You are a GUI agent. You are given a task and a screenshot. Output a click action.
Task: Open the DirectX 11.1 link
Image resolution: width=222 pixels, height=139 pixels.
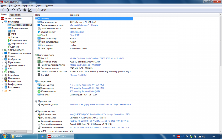pyautogui.click(x=75, y=35)
